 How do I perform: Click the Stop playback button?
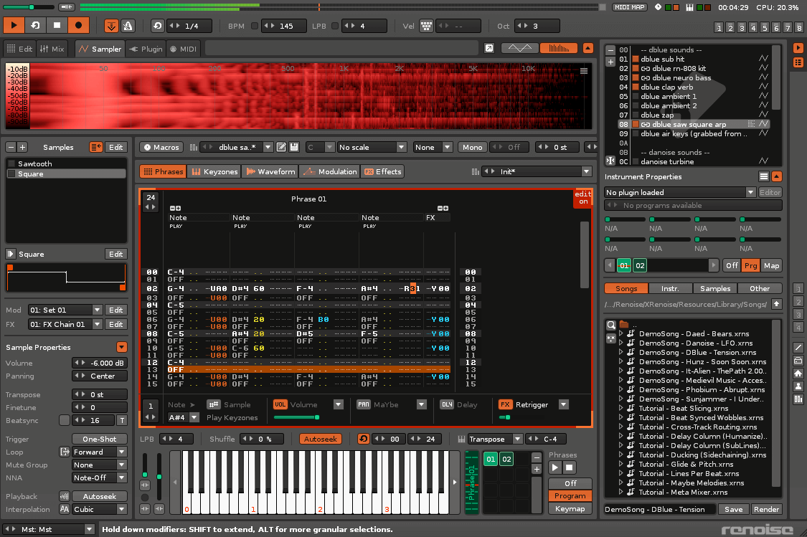pos(57,26)
